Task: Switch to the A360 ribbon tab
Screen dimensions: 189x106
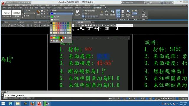Action: pos(49,8)
